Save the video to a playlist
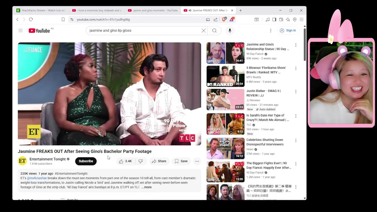 181,161
